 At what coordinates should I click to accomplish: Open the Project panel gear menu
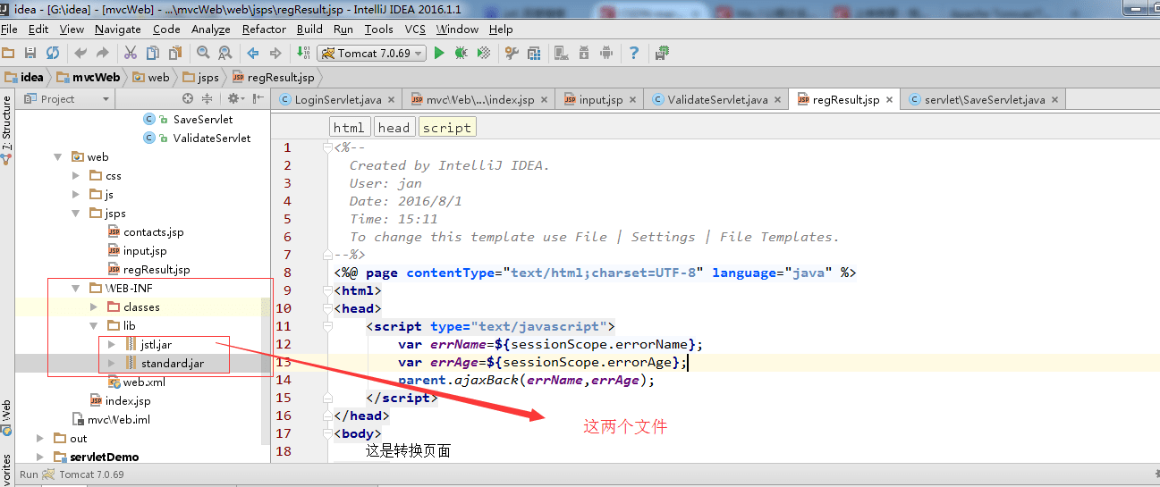coord(234,99)
